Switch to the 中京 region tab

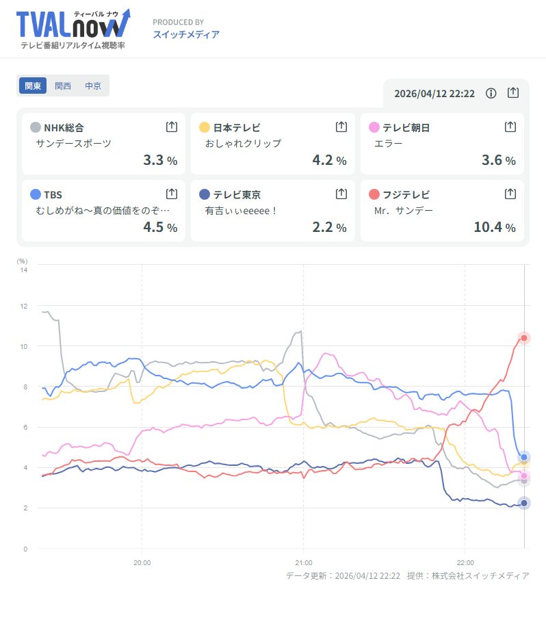(x=93, y=86)
